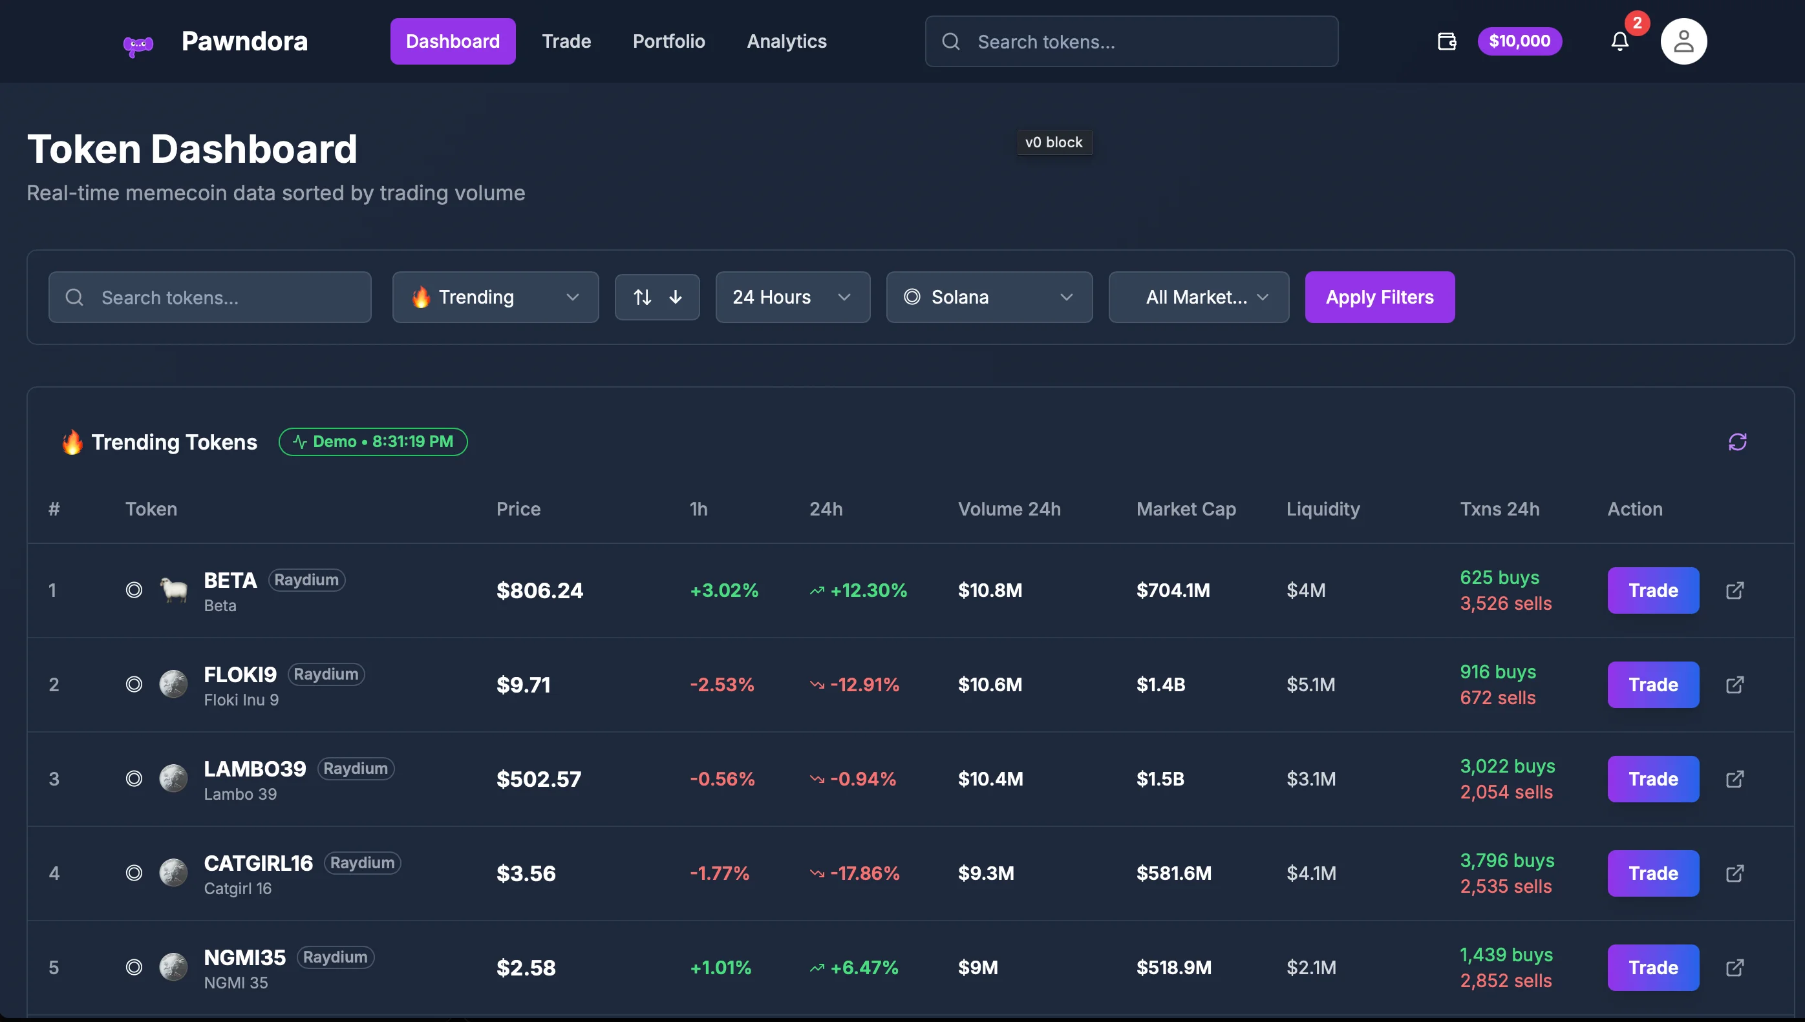Click the Pawndora mascot logo

[x=138, y=41]
